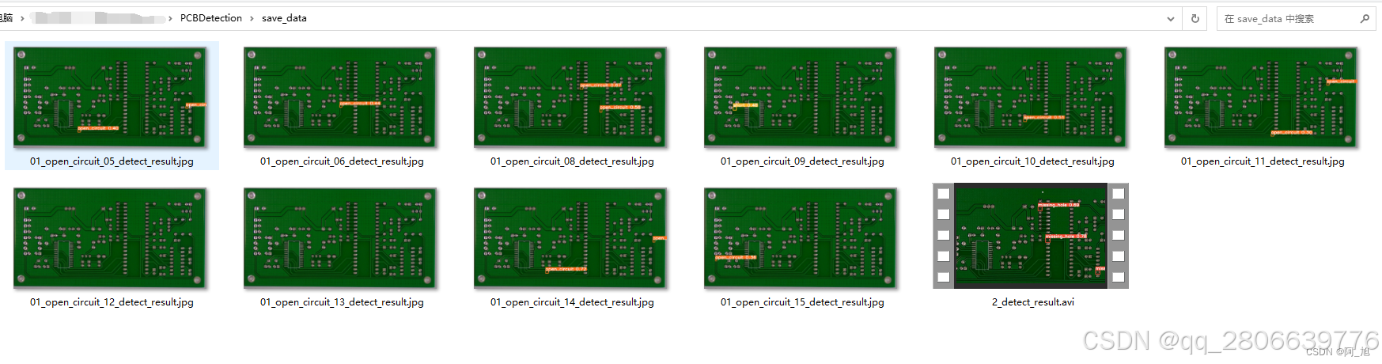This screenshot has width=1382, height=364.
Task: Click file name 01_open_circuit_06_detect_result.jpg
Action: (x=342, y=161)
